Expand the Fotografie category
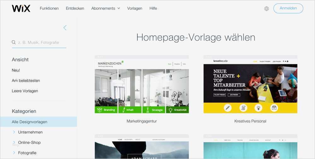 point(14,153)
